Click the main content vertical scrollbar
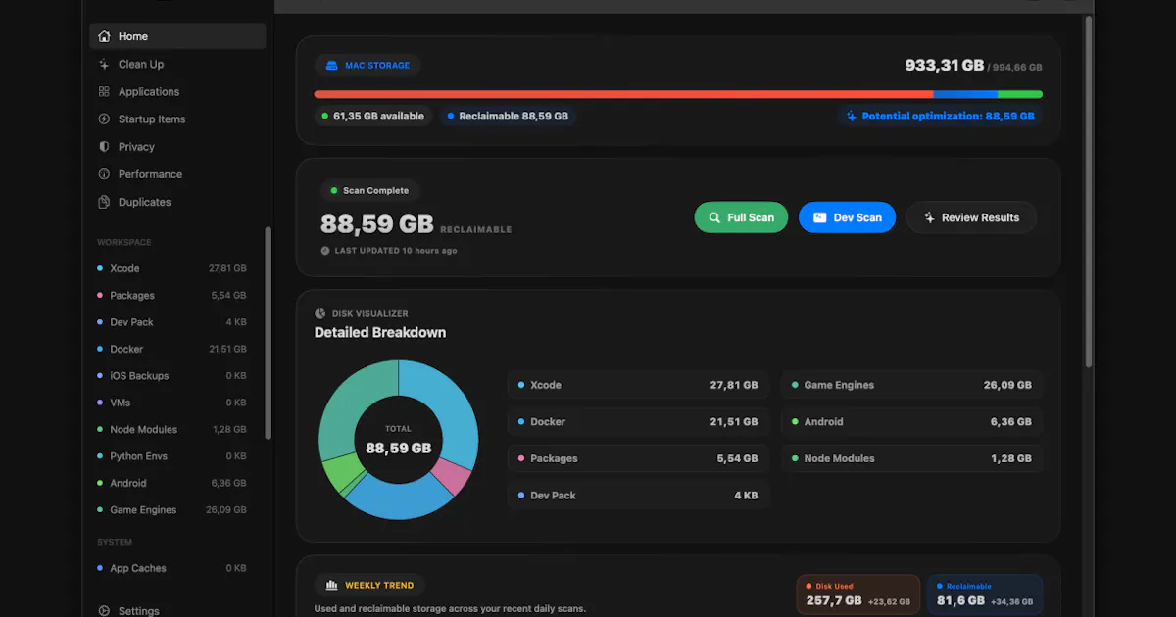Viewport: 1176px width, 617px height. point(1088,191)
